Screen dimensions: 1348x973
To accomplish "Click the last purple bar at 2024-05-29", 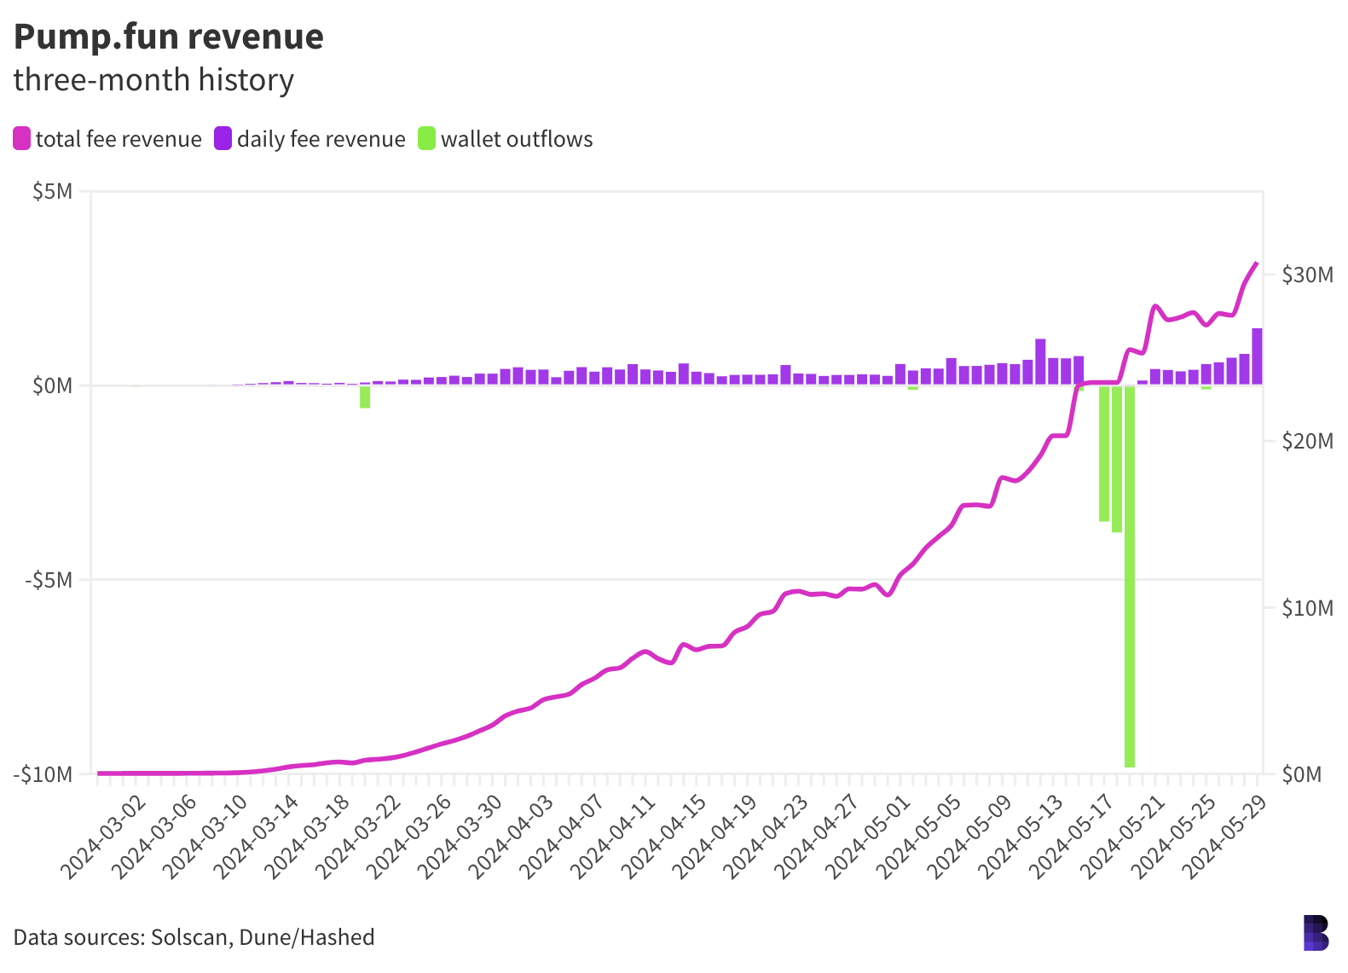I will tap(1258, 356).
